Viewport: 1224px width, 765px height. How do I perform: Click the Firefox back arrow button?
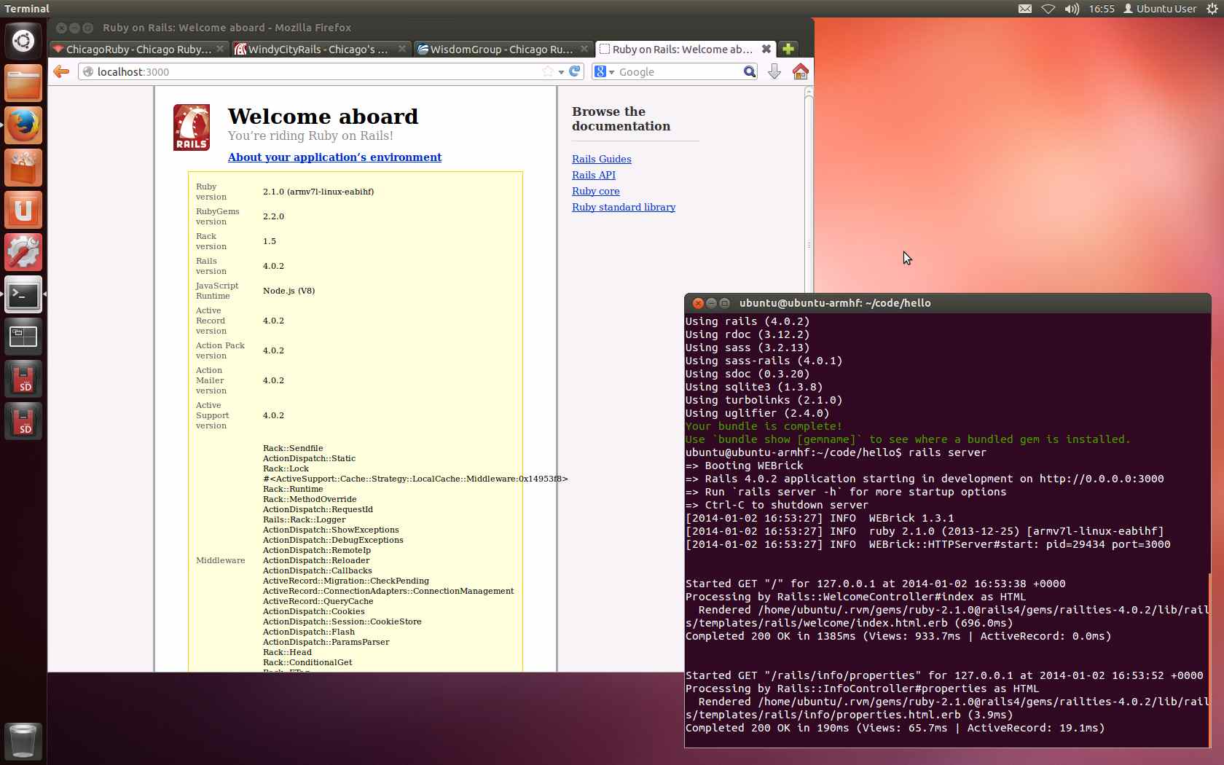[62, 71]
